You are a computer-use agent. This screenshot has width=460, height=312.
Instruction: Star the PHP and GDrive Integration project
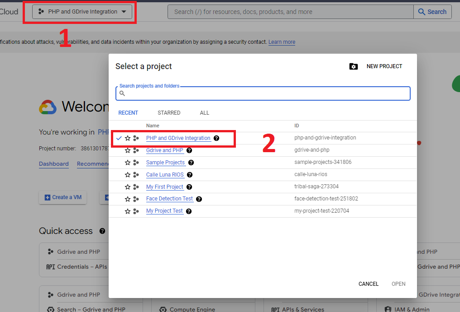128,138
